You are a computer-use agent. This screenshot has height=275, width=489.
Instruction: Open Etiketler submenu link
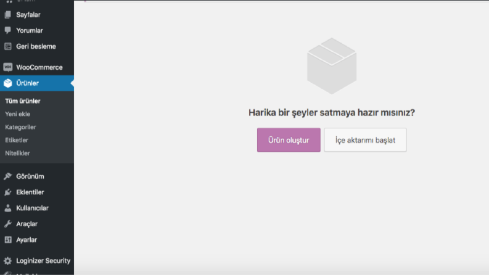[x=17, y=141]
